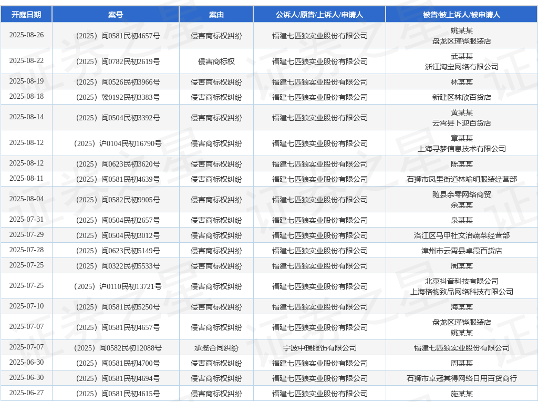Click defendant 漳州市云霄县卓霞百货店
This screenshot has width=538, height=402.
(x=461, y=251)
